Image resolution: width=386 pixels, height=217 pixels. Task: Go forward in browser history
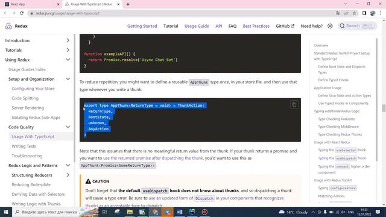(x=13, y=13)
